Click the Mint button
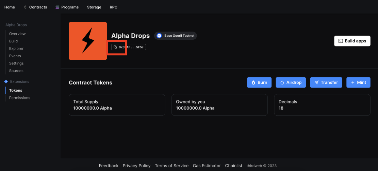This screenshot has height=171, width=378. tap(359, 82)
